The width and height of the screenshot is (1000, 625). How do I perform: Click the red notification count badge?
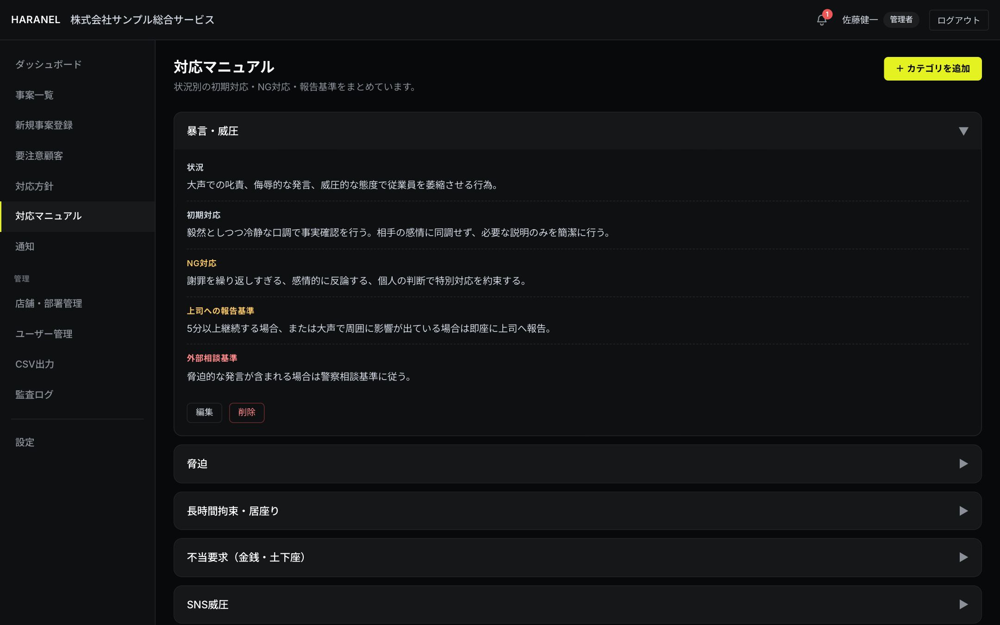(x=827, y=14)
